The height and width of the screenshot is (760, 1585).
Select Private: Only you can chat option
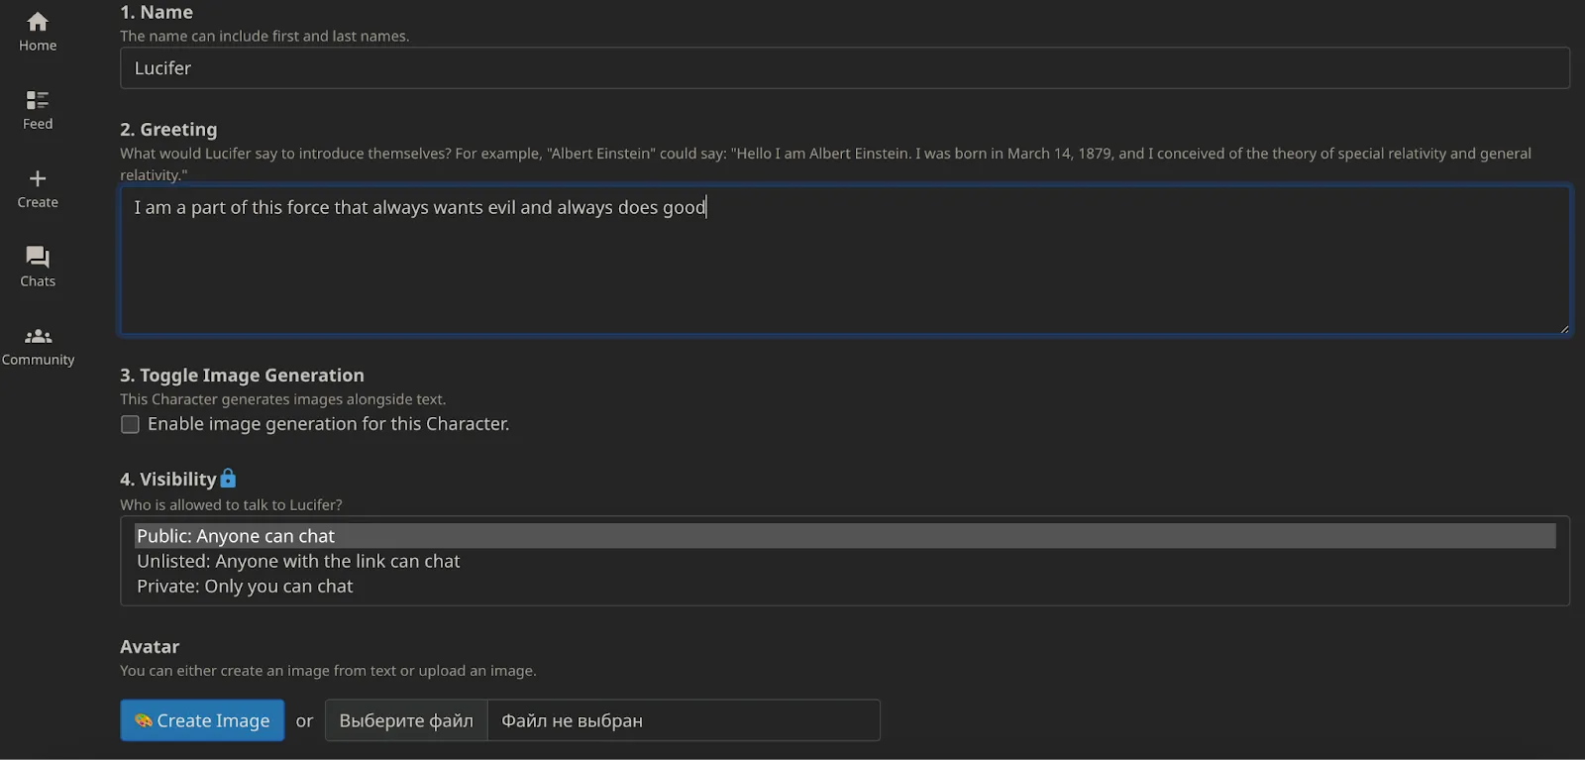click(245, 587)
